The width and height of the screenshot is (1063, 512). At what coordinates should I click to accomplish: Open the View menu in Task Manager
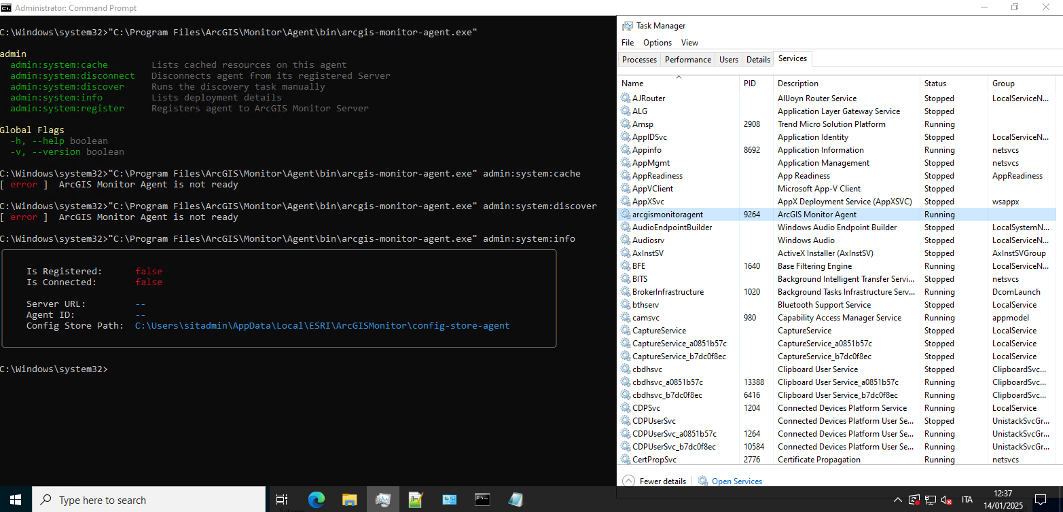[689, 43]
